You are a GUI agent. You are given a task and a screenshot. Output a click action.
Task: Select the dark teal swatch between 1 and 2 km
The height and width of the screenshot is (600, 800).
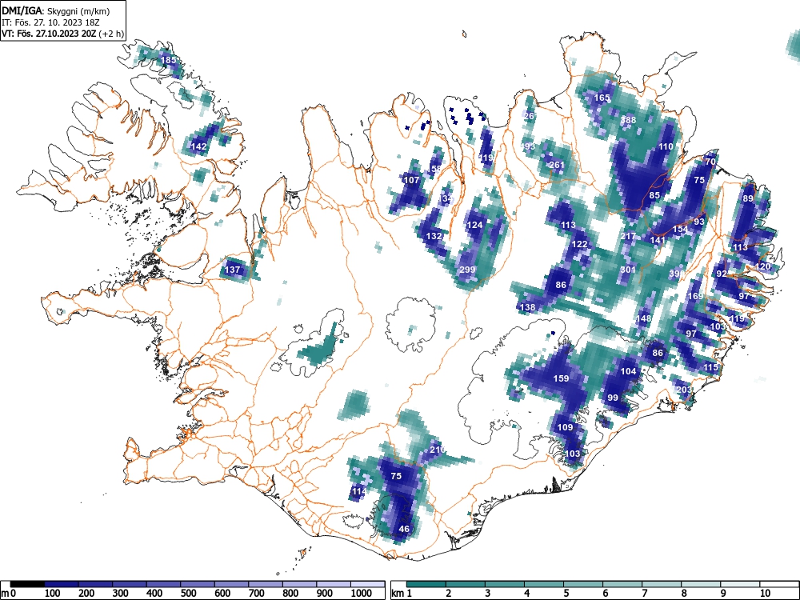[x=426, y=584]
